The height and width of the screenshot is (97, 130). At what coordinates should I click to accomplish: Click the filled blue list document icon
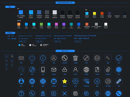43,81
